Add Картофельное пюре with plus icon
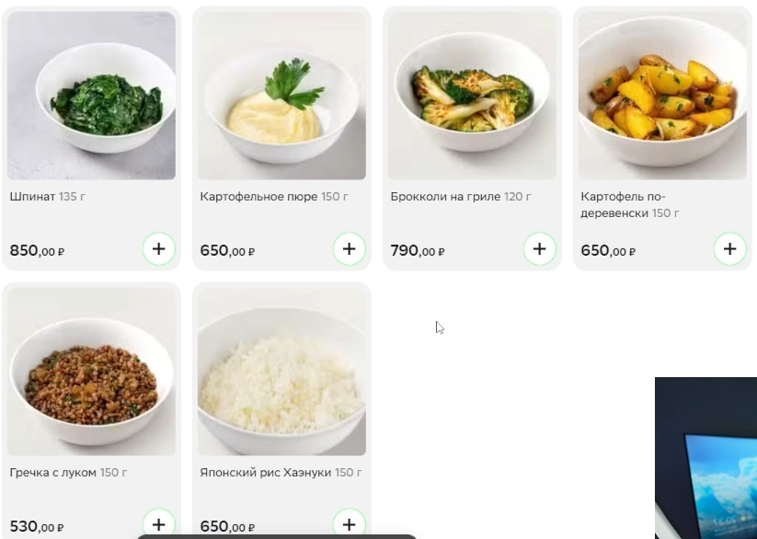757x539 pixels. click(x=349, y=248)
